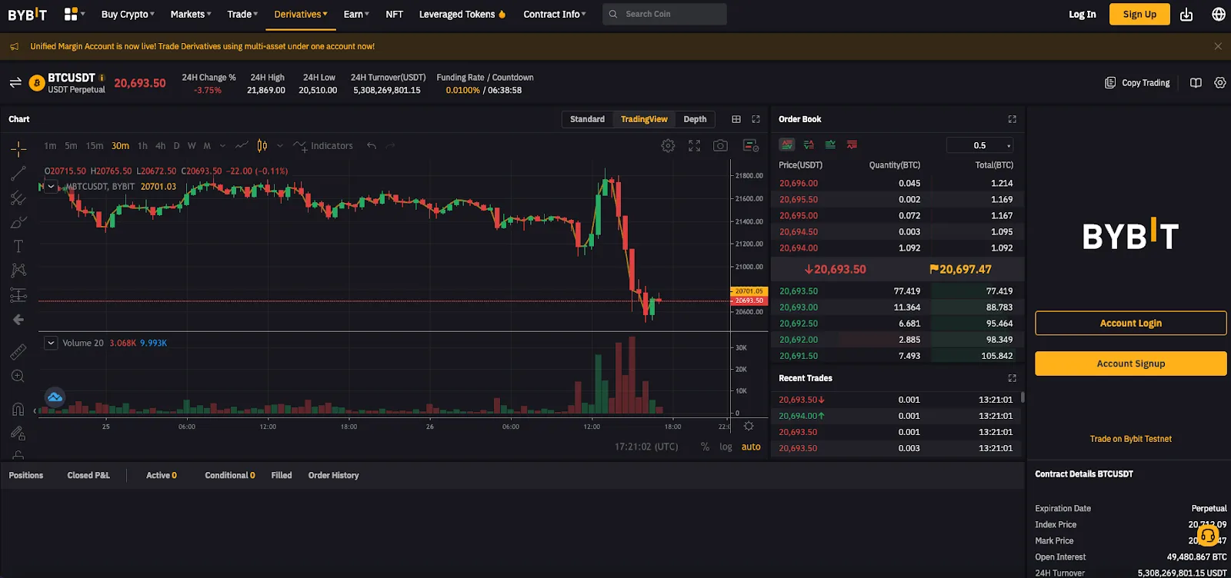Click the chart snapshot camera icon
1231x578 pixels.
[x=720, y=146]
